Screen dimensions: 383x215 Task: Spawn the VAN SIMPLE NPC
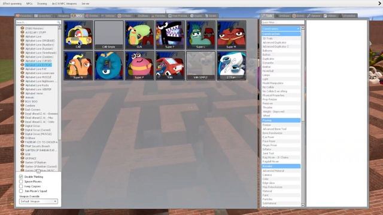[201, 66]
